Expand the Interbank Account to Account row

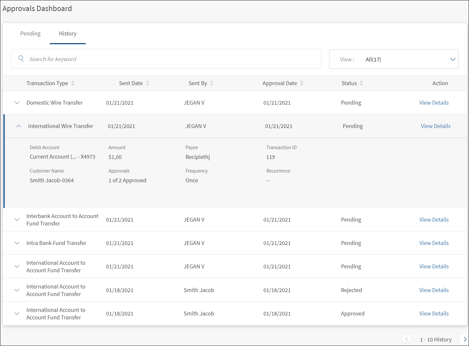(17, 220)
